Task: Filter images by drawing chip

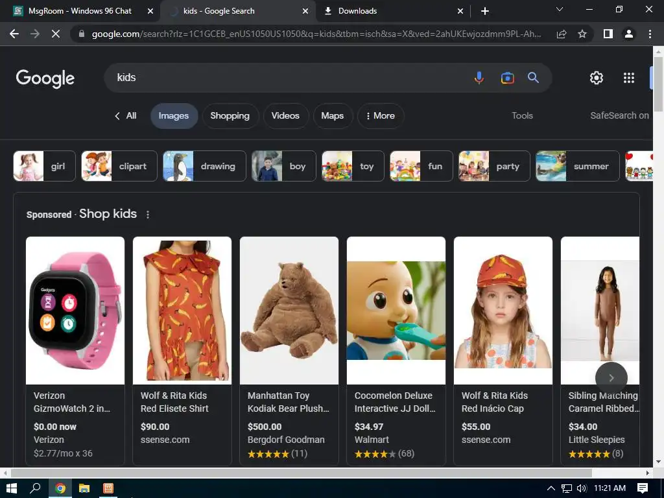Action: pos(204,166)
